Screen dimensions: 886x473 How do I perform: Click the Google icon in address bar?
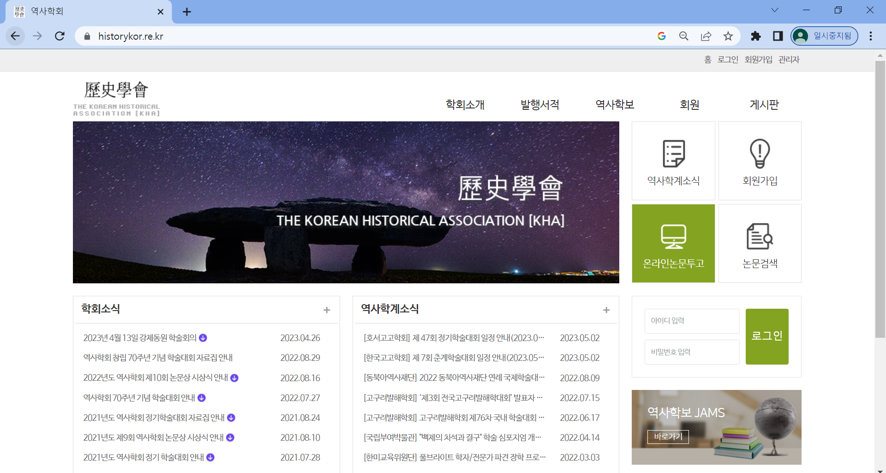(x=662, y=36)
